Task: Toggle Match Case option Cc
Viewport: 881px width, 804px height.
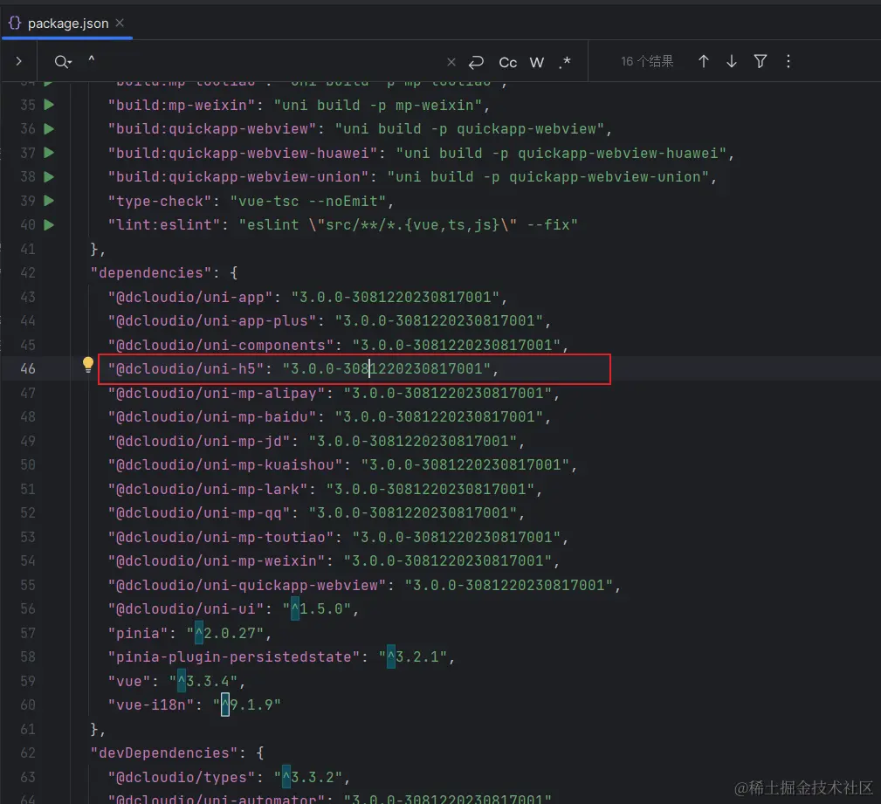Action: [x=507, y=62]
